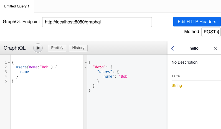
Task: Open the String type link
Action: coord(177,85)
